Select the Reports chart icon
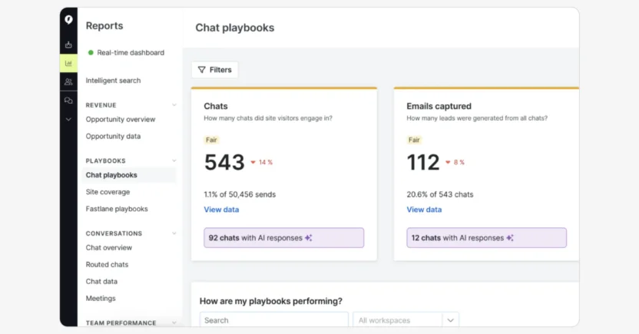639x334 pixels. tap(68, 63)
